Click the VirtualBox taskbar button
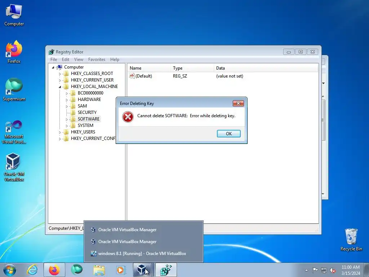This screenshot has height=277, width=369. pyautogui.click(x=143, y=270)
